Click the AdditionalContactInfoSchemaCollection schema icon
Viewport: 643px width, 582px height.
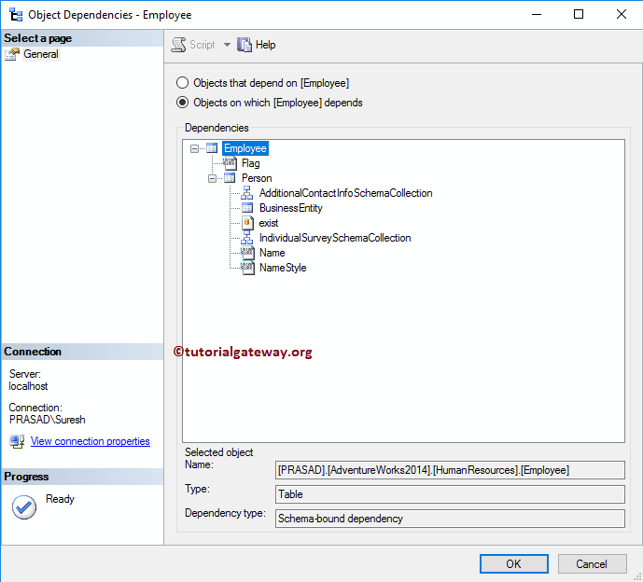(x=247, y=193)
